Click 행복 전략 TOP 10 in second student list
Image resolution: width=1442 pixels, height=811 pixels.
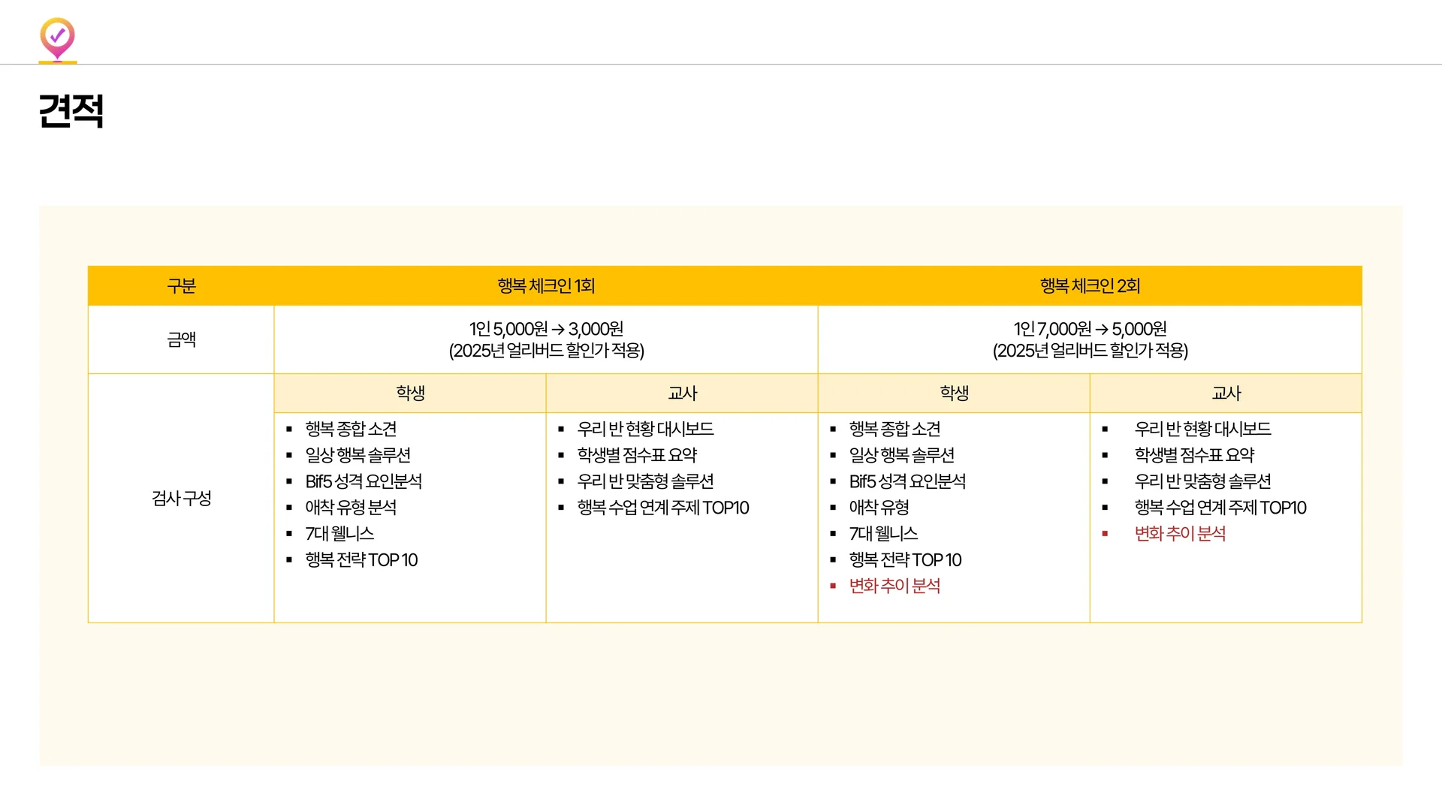(x=905, y=560)
